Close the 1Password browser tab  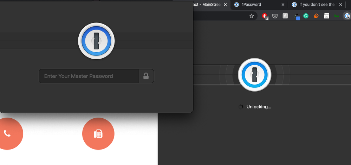(x=283, y=5)
